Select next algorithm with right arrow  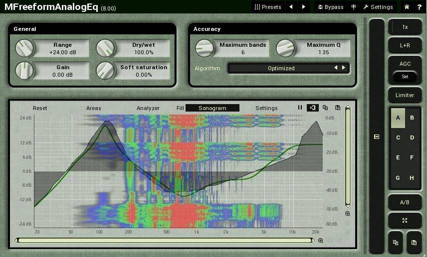click(x=344, y=67)
